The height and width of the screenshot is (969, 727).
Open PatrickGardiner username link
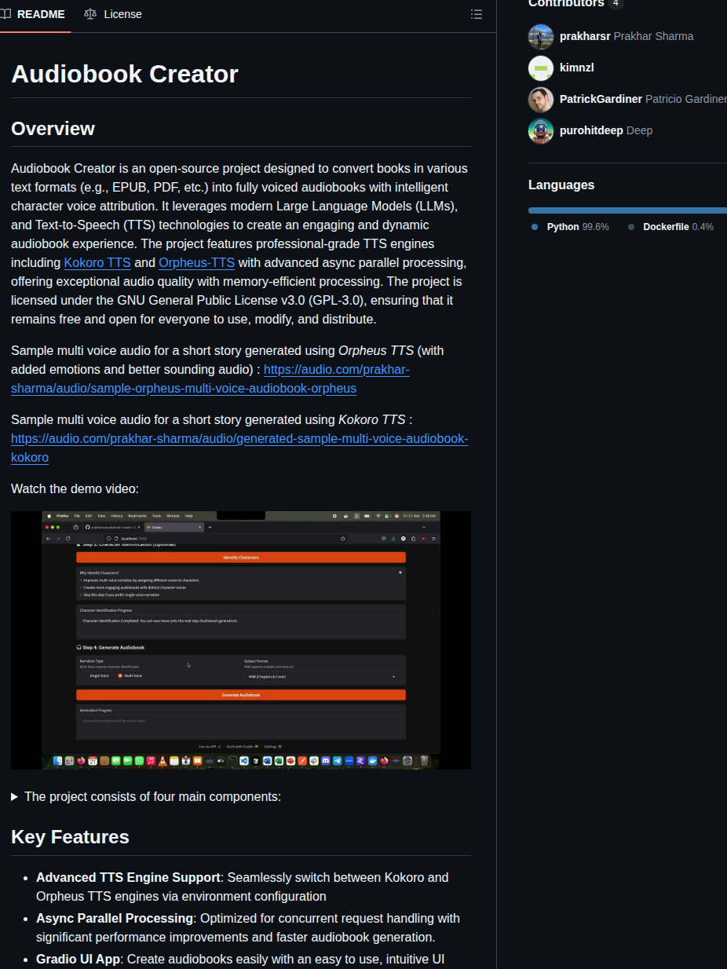(x=601, y=99)
